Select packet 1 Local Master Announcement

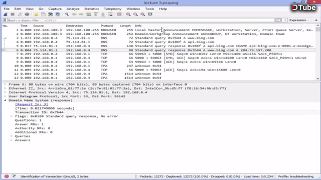click(x=158, y=30)
